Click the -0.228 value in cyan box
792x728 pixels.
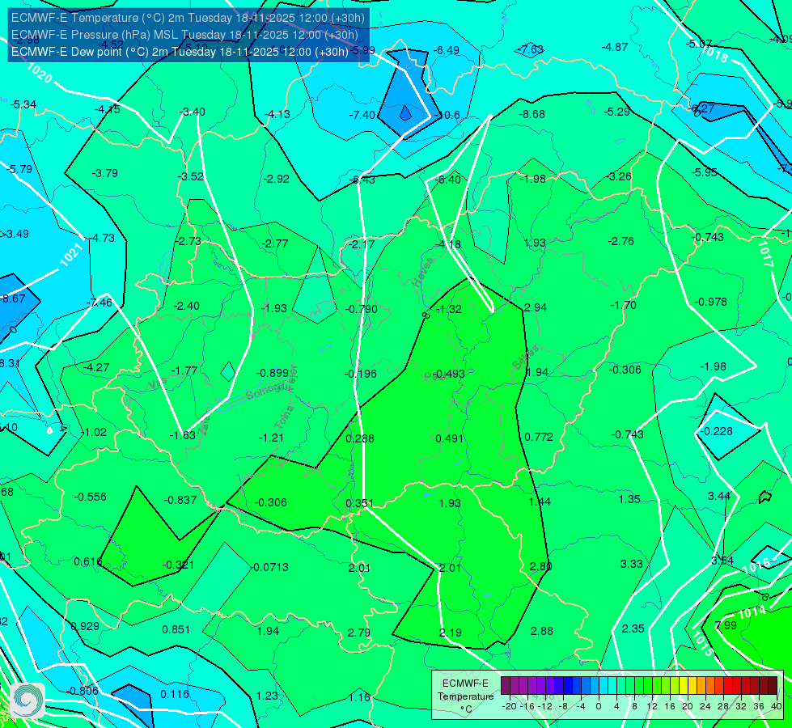coord(716,431)
